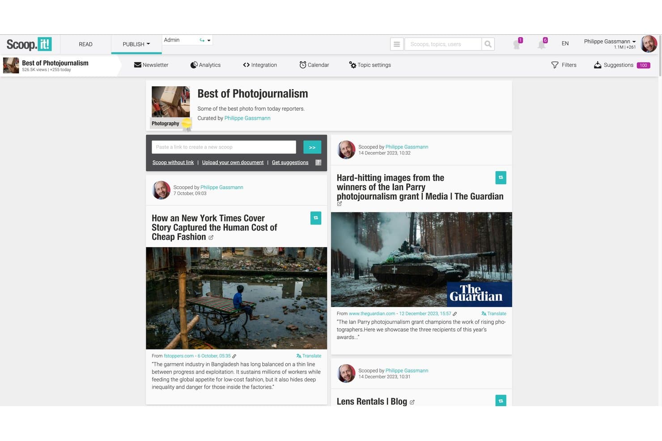Click the Suggestions count badge 100
This screenshot has height=441, width=662.
point(644,65)
